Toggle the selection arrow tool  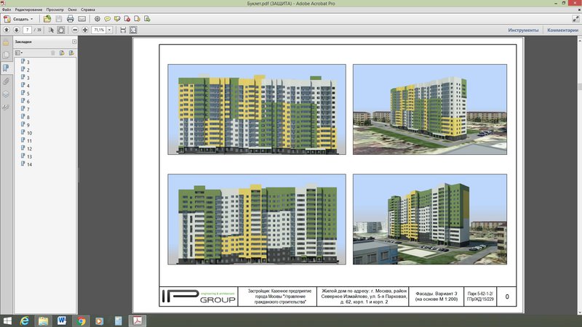(51, 31)
